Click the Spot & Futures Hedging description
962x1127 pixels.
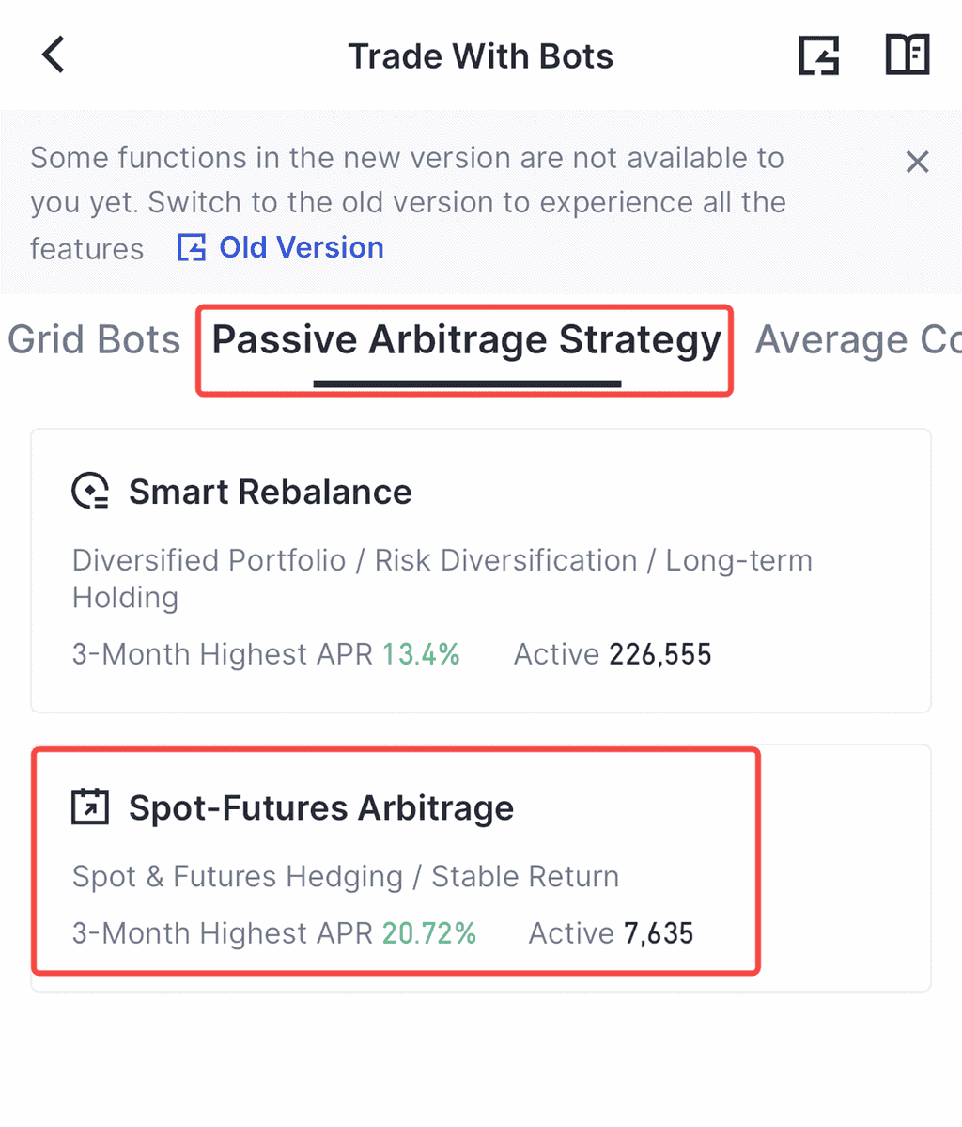pyautogui.click(x=346, y=877)
